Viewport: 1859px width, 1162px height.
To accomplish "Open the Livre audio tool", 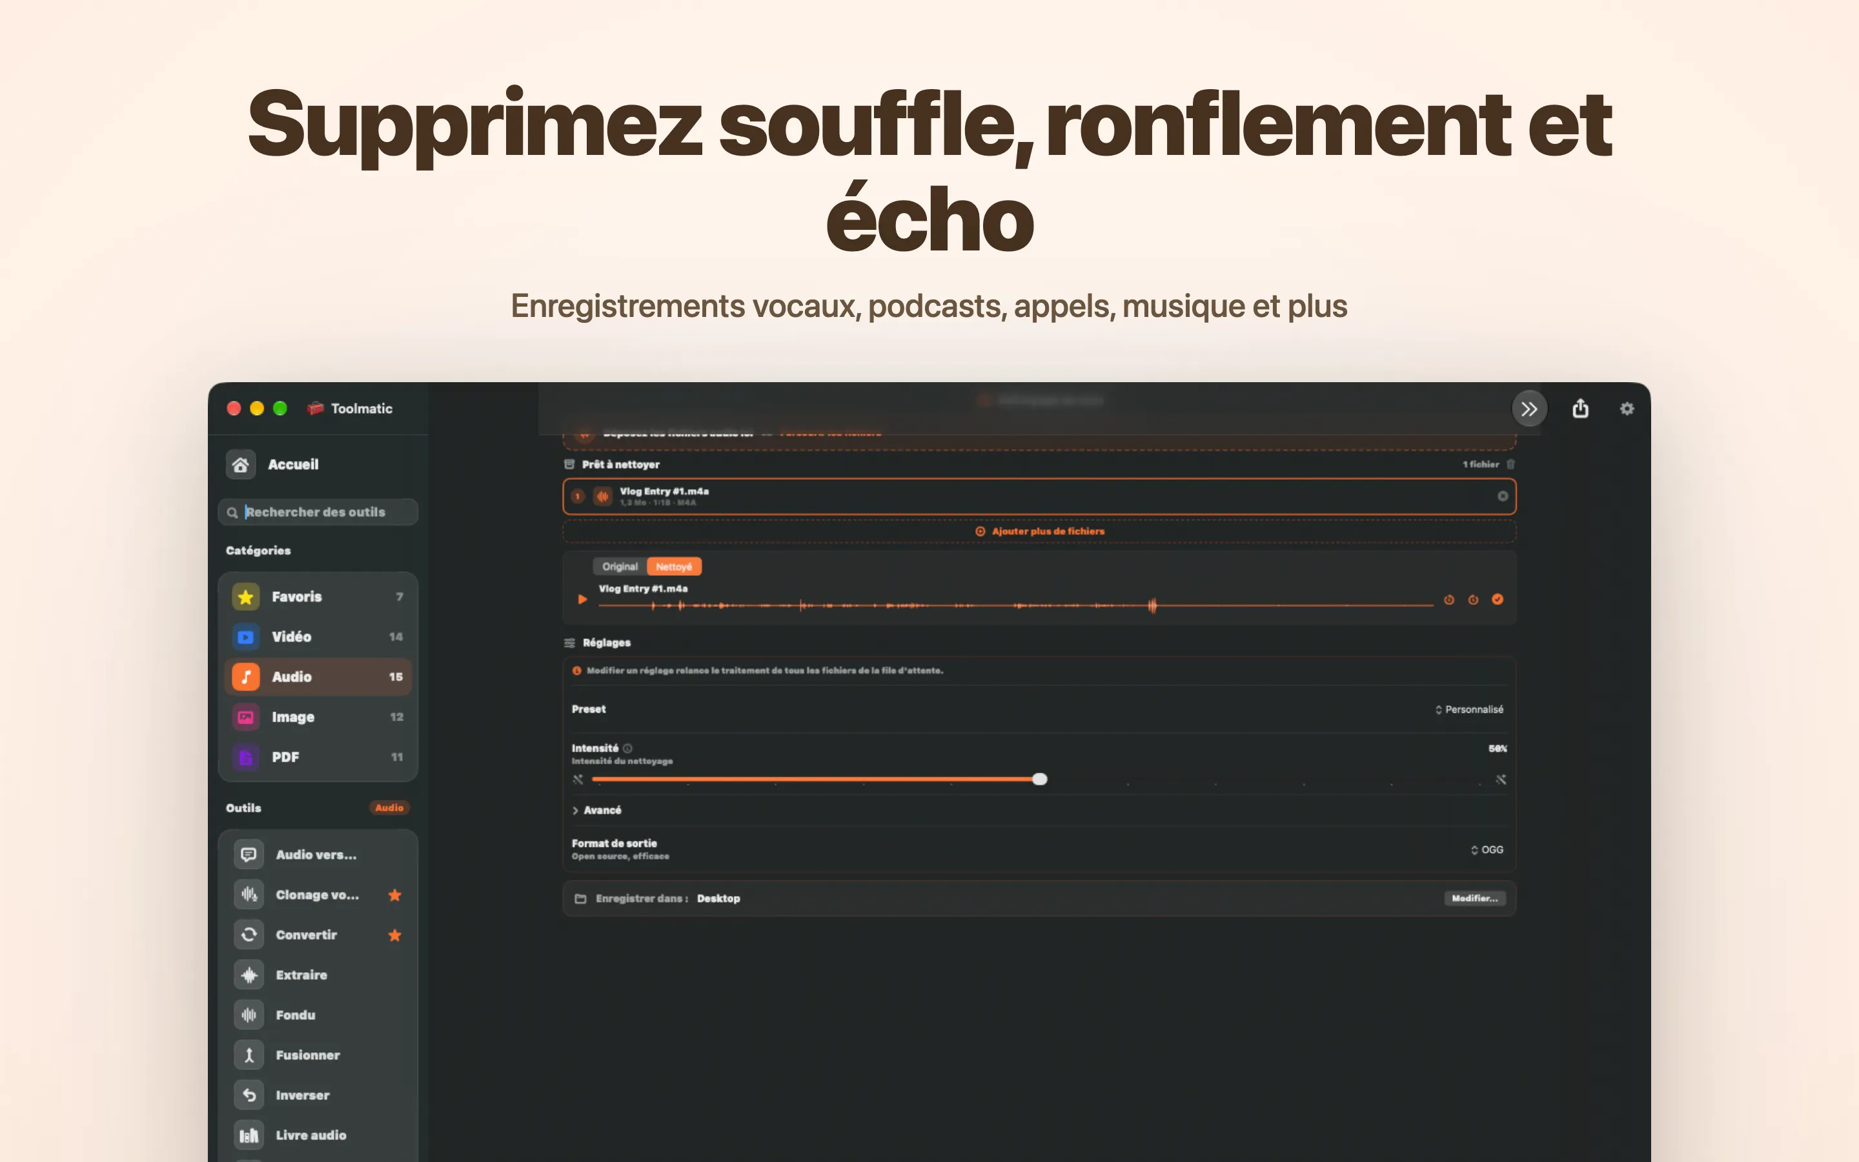I will pyautogui.click(x=318, y=1135).
